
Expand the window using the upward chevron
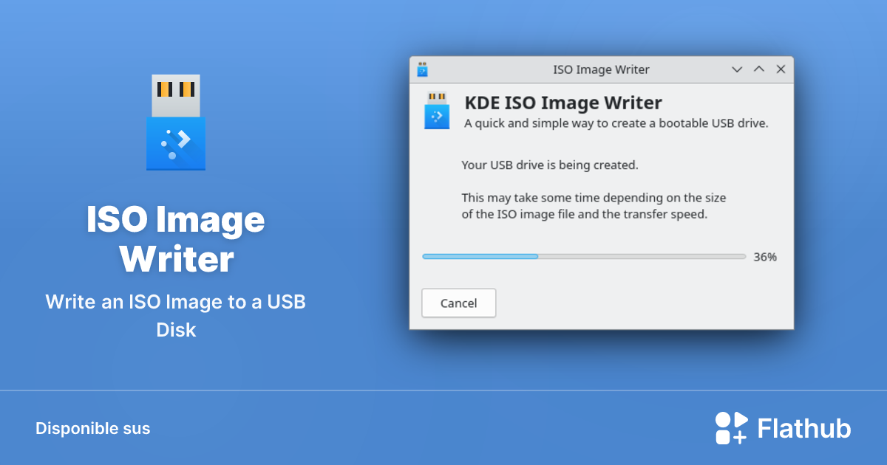pyautogui.click(x=758, y=69)
